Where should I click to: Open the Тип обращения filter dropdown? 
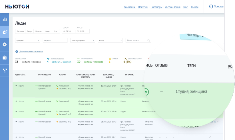(x=83, y=40)
